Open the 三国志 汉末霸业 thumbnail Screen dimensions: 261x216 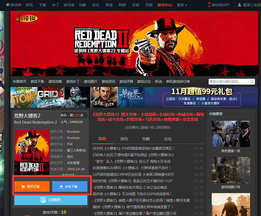tap(104, 97)
